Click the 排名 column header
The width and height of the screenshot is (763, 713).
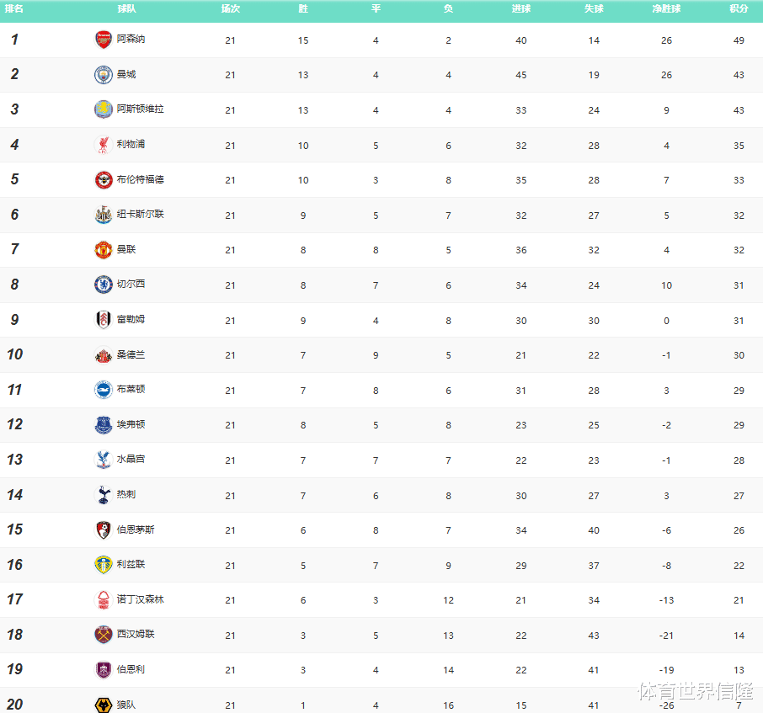point(14,9)
